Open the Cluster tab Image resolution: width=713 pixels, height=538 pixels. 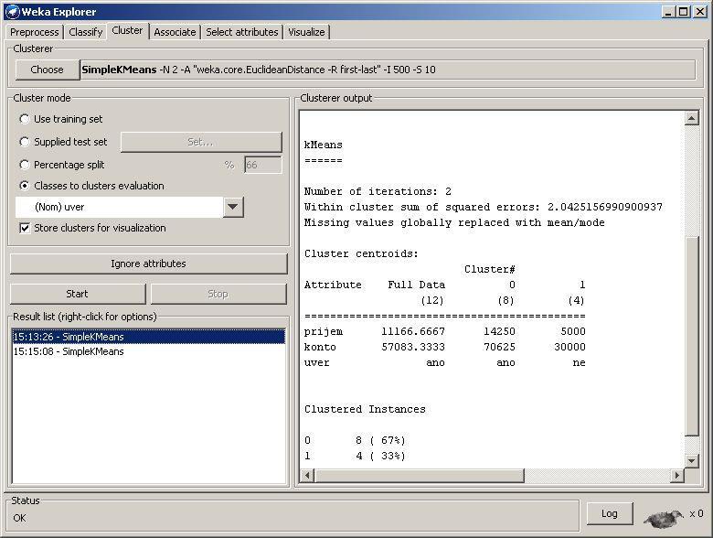point(127,30)
